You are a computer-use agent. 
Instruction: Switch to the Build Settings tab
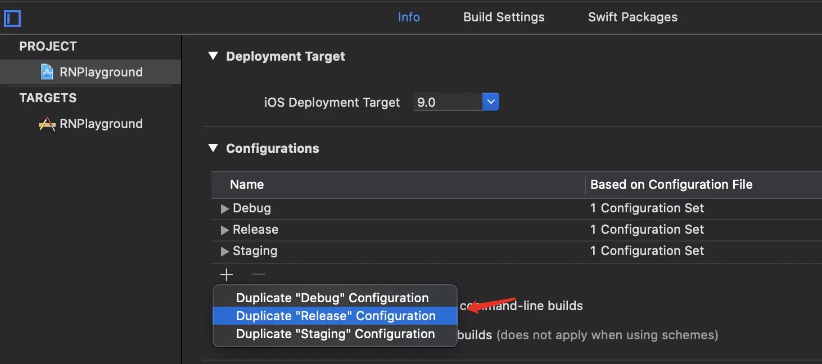[503, 17]
